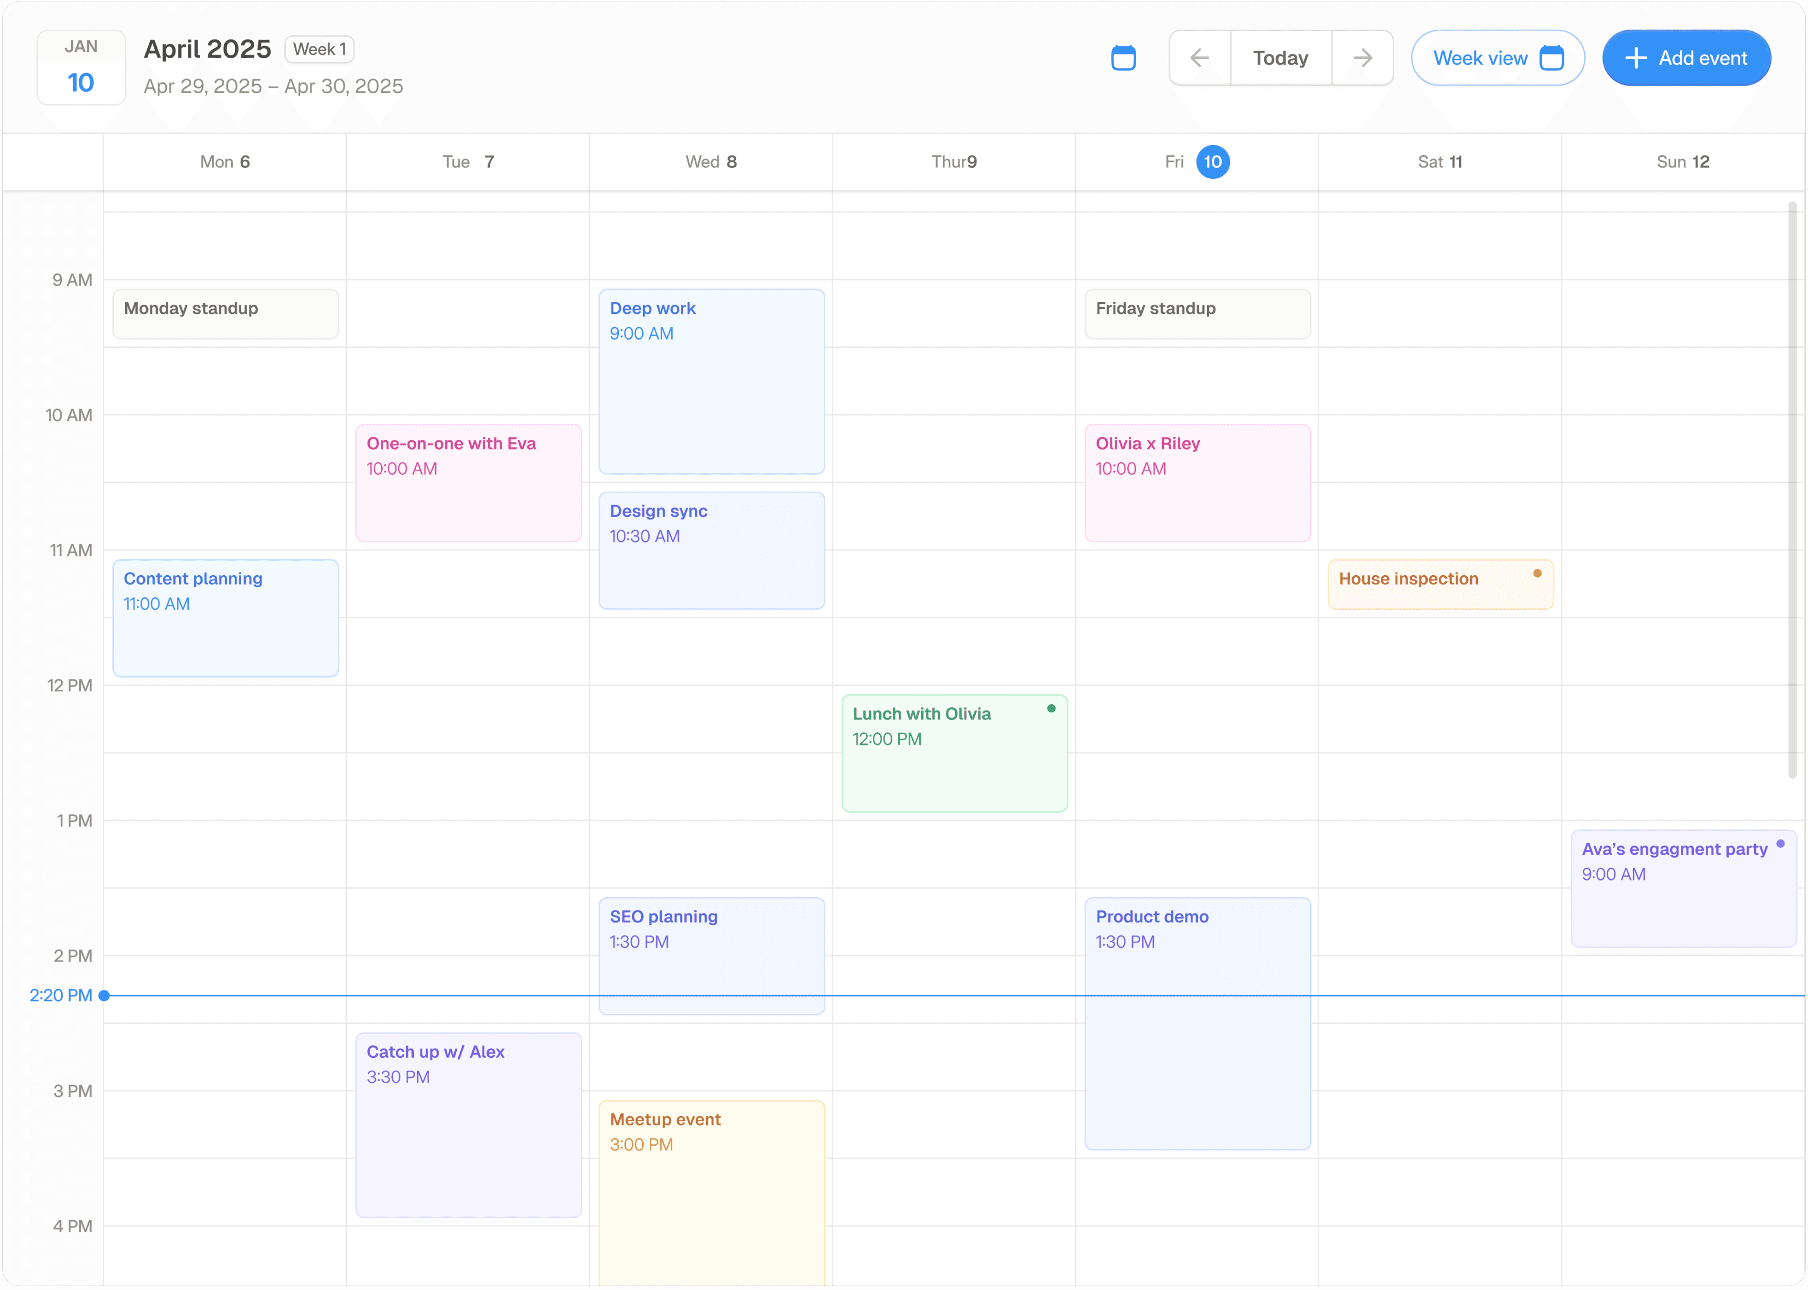Select the Wed 8 column header
The height and width of the screenshot is (1290, 1808).
(711, 161)
